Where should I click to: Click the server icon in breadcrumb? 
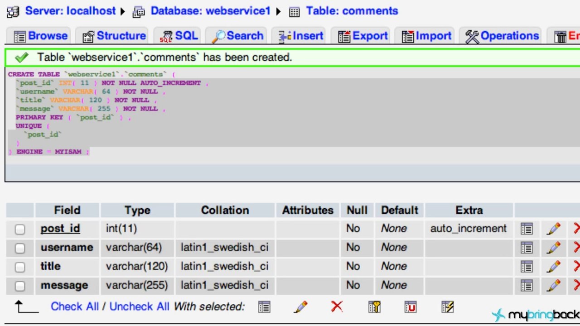[13, 12]
